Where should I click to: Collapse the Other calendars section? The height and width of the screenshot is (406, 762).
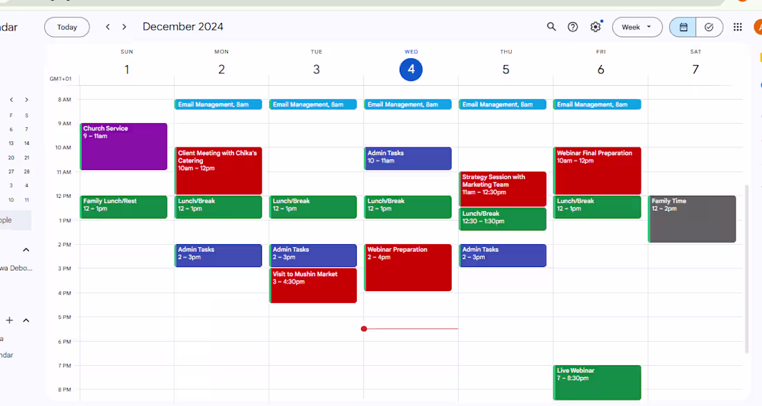(26, 320)
